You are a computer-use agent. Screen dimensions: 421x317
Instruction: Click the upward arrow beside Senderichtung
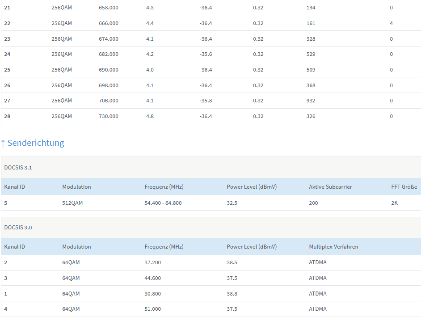(x=3, y=144)
